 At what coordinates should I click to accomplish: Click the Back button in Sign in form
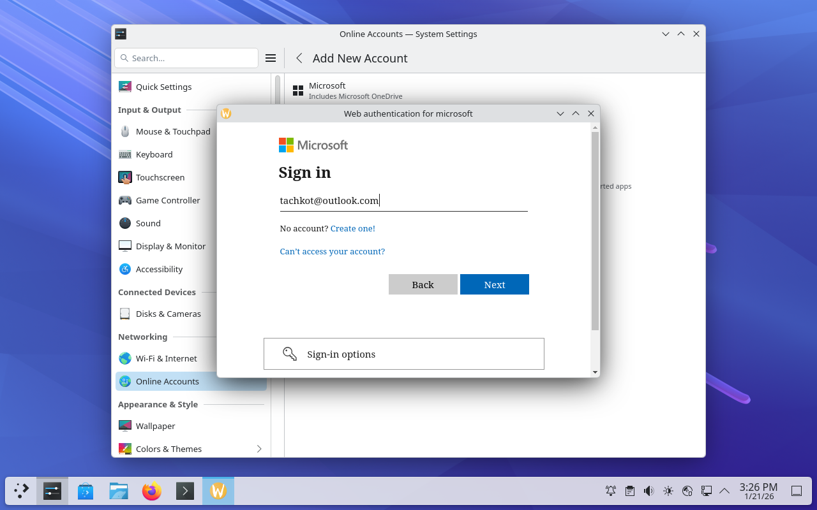(423, 284)
